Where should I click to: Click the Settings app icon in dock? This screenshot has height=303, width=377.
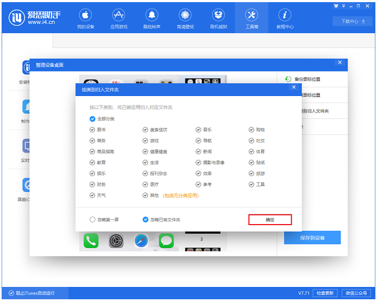point(116,241)
